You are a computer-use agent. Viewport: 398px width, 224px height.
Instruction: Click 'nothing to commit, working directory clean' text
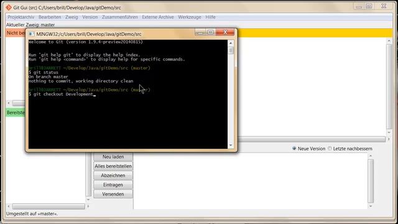click(81, 81)
